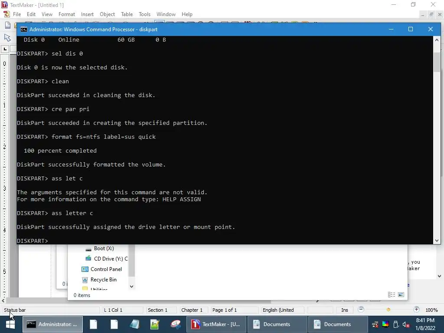
Task: Open the Tools menu
Action: tap(144, 14)
